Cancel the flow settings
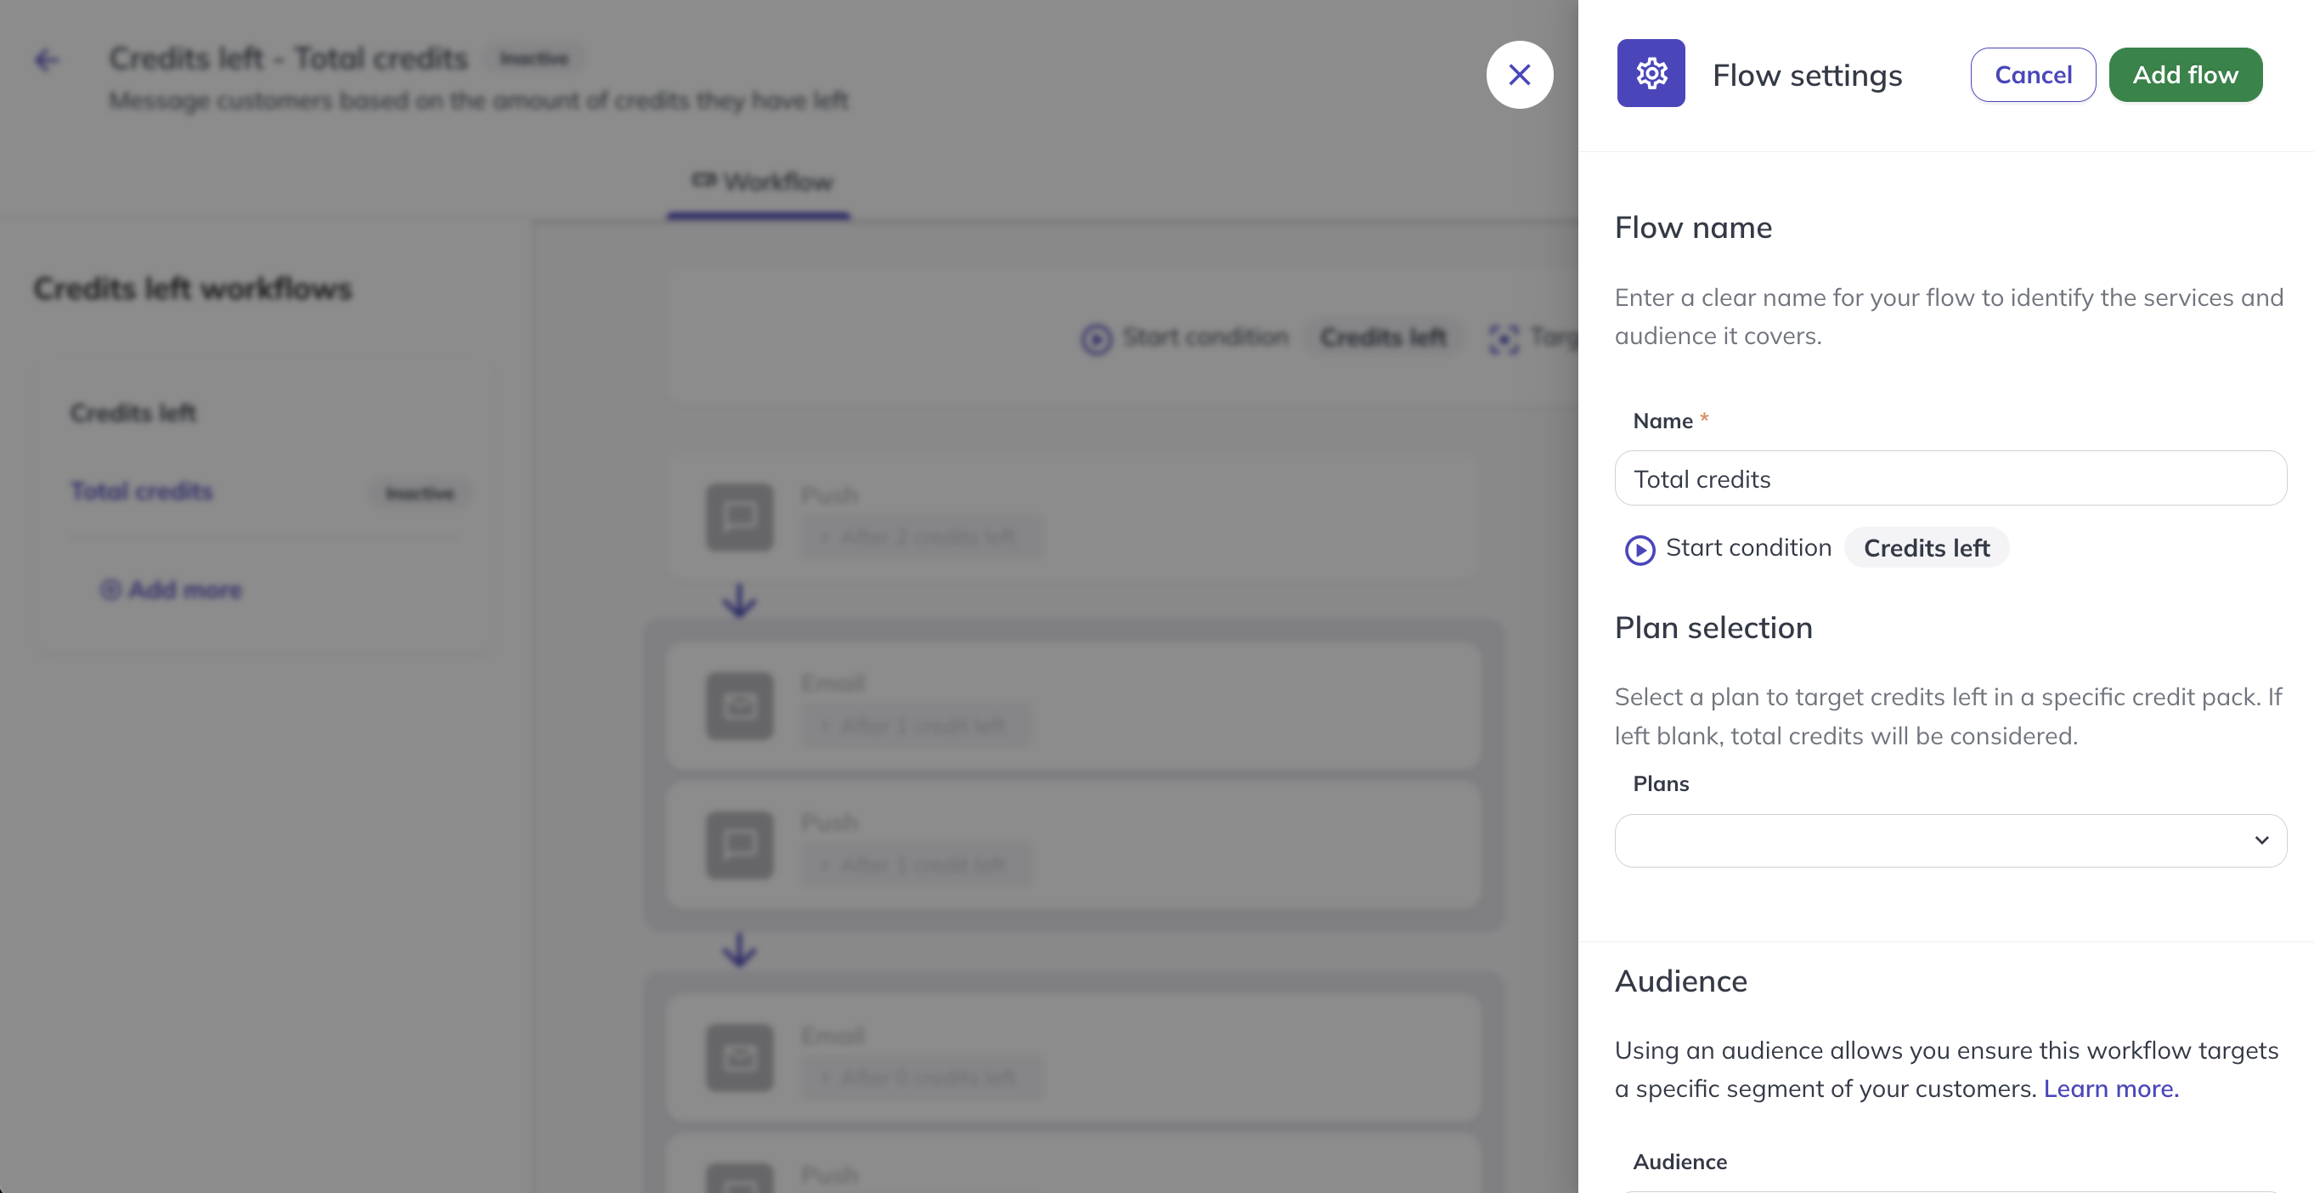Viewport: 2314px width, 1193px height. (x=2033, y=75)
